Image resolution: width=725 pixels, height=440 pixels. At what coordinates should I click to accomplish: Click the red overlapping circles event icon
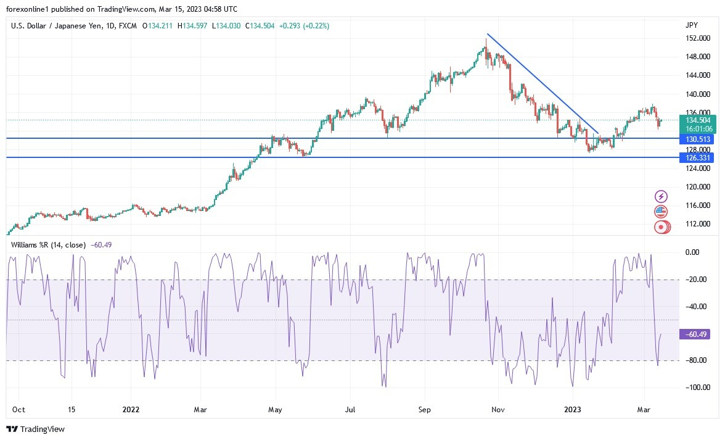pyautogui.click(x=661, y=226)
